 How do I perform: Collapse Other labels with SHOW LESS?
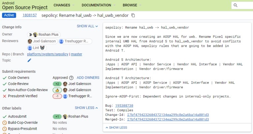(x=86, y=108)
